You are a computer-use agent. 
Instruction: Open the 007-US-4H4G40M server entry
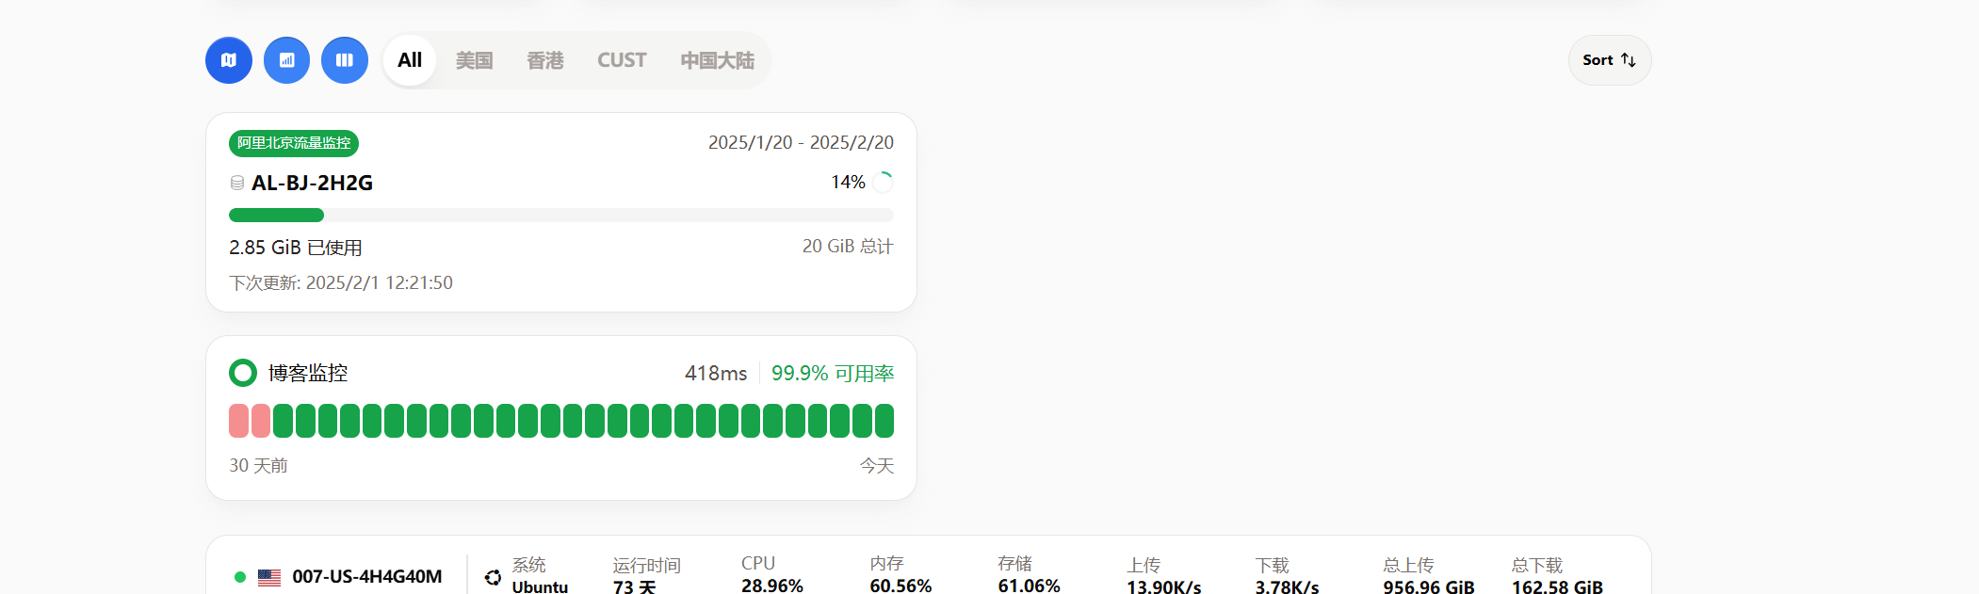click(x=929, y=565)
